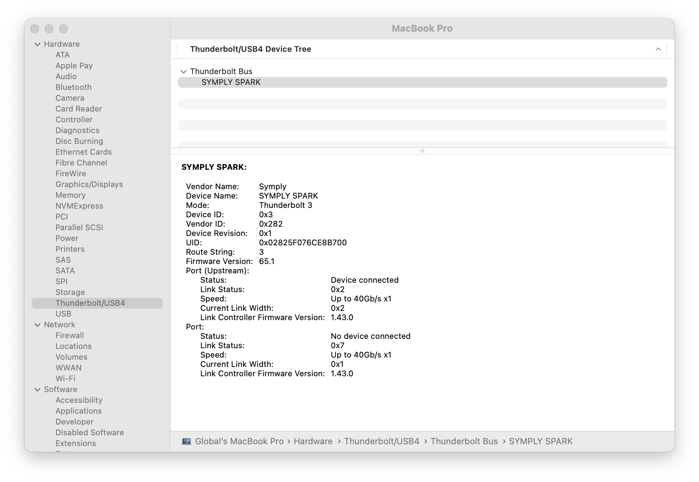Click the Thunderbolt/USB4 Device Tree column header
The width and height of the screenshot is (699, 482).
click(x=251, y=49)
